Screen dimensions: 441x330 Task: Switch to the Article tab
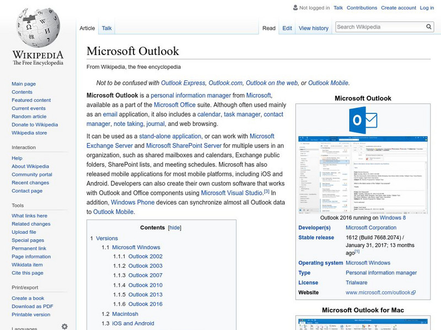click(87, 28)
